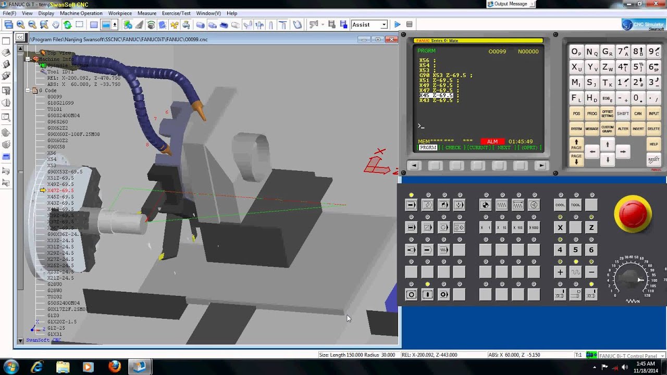Click the blue cycle start play icon

(x=397, y=24)
